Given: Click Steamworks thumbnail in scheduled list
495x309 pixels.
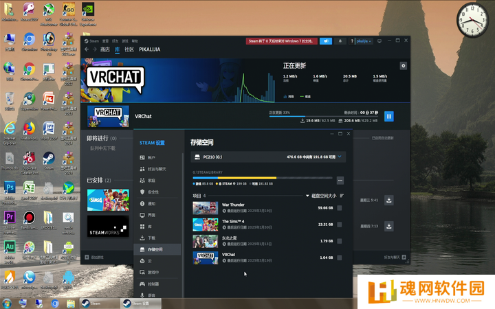Looking at the screenshot, I should coord(108,226).
